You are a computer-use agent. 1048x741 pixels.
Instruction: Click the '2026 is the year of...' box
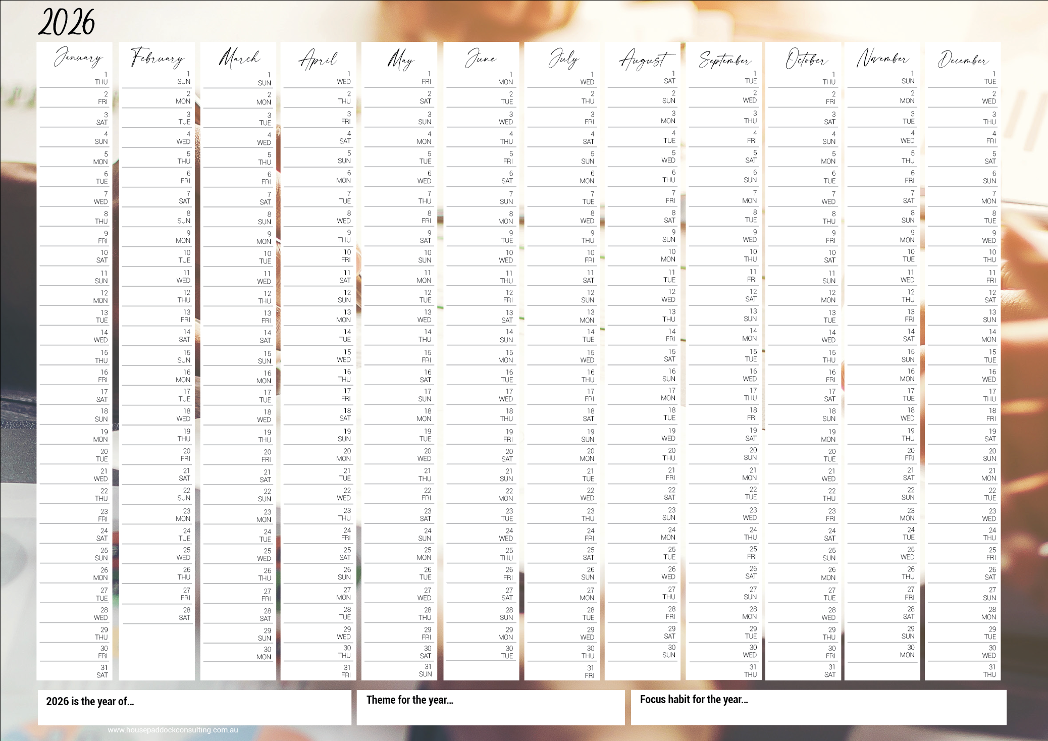[x=194, y=708]
